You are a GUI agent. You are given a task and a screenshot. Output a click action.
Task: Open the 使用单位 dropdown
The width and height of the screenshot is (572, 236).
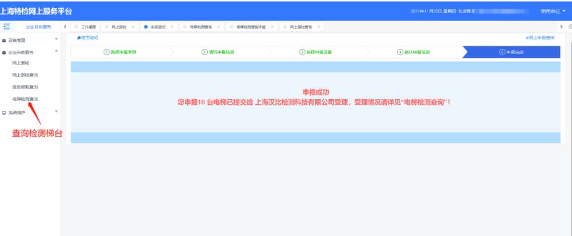(x=553, y=11)
